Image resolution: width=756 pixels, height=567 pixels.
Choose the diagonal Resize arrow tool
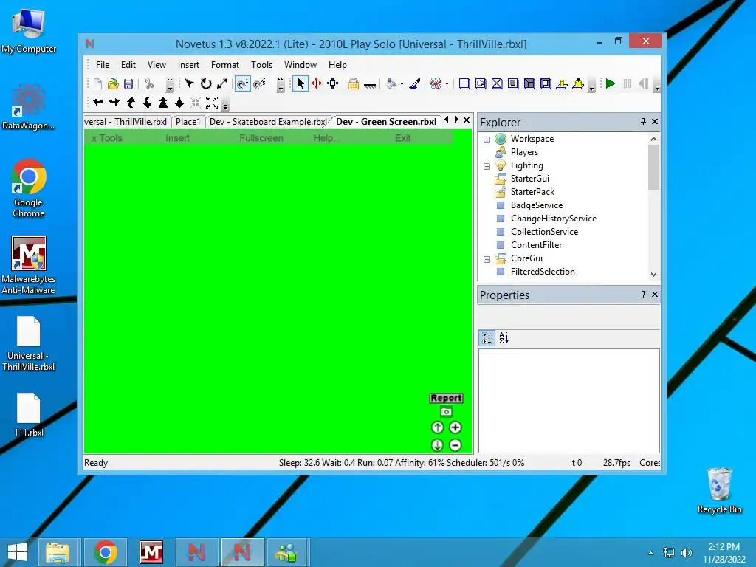(221, 84)
